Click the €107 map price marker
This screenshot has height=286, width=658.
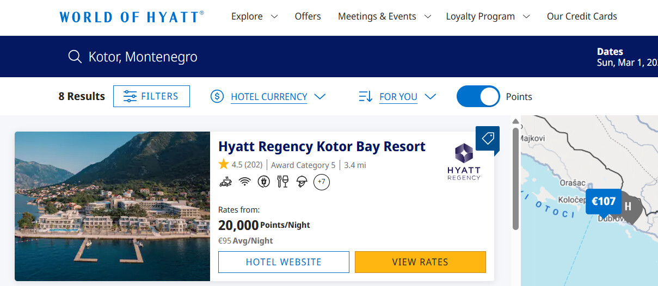(603, 202)
